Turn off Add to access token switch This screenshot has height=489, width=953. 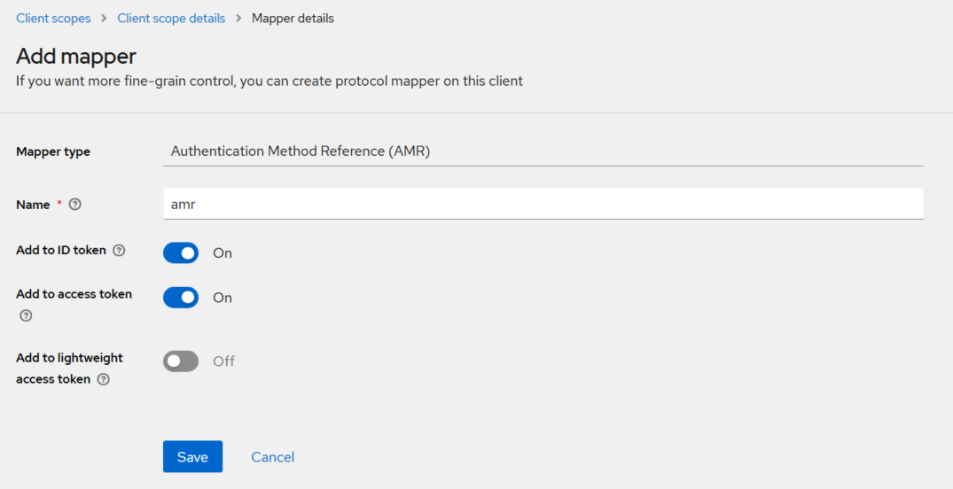[181, 298]
